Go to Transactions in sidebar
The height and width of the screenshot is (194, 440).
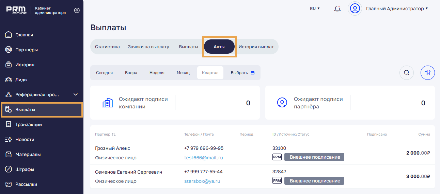(x=28, y=124)
